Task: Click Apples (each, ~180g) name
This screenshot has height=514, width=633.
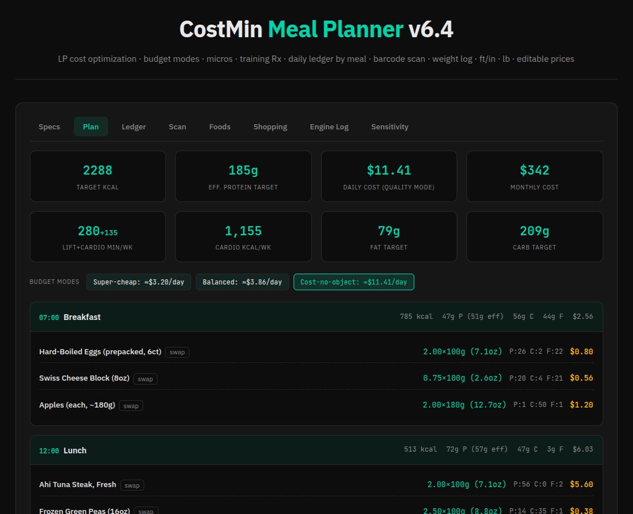Action: pyautogui.click(x=77, y=405)
